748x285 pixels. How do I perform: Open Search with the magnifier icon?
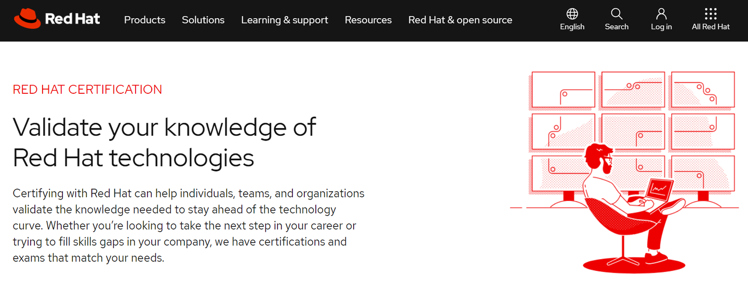[x=617, y=13]
